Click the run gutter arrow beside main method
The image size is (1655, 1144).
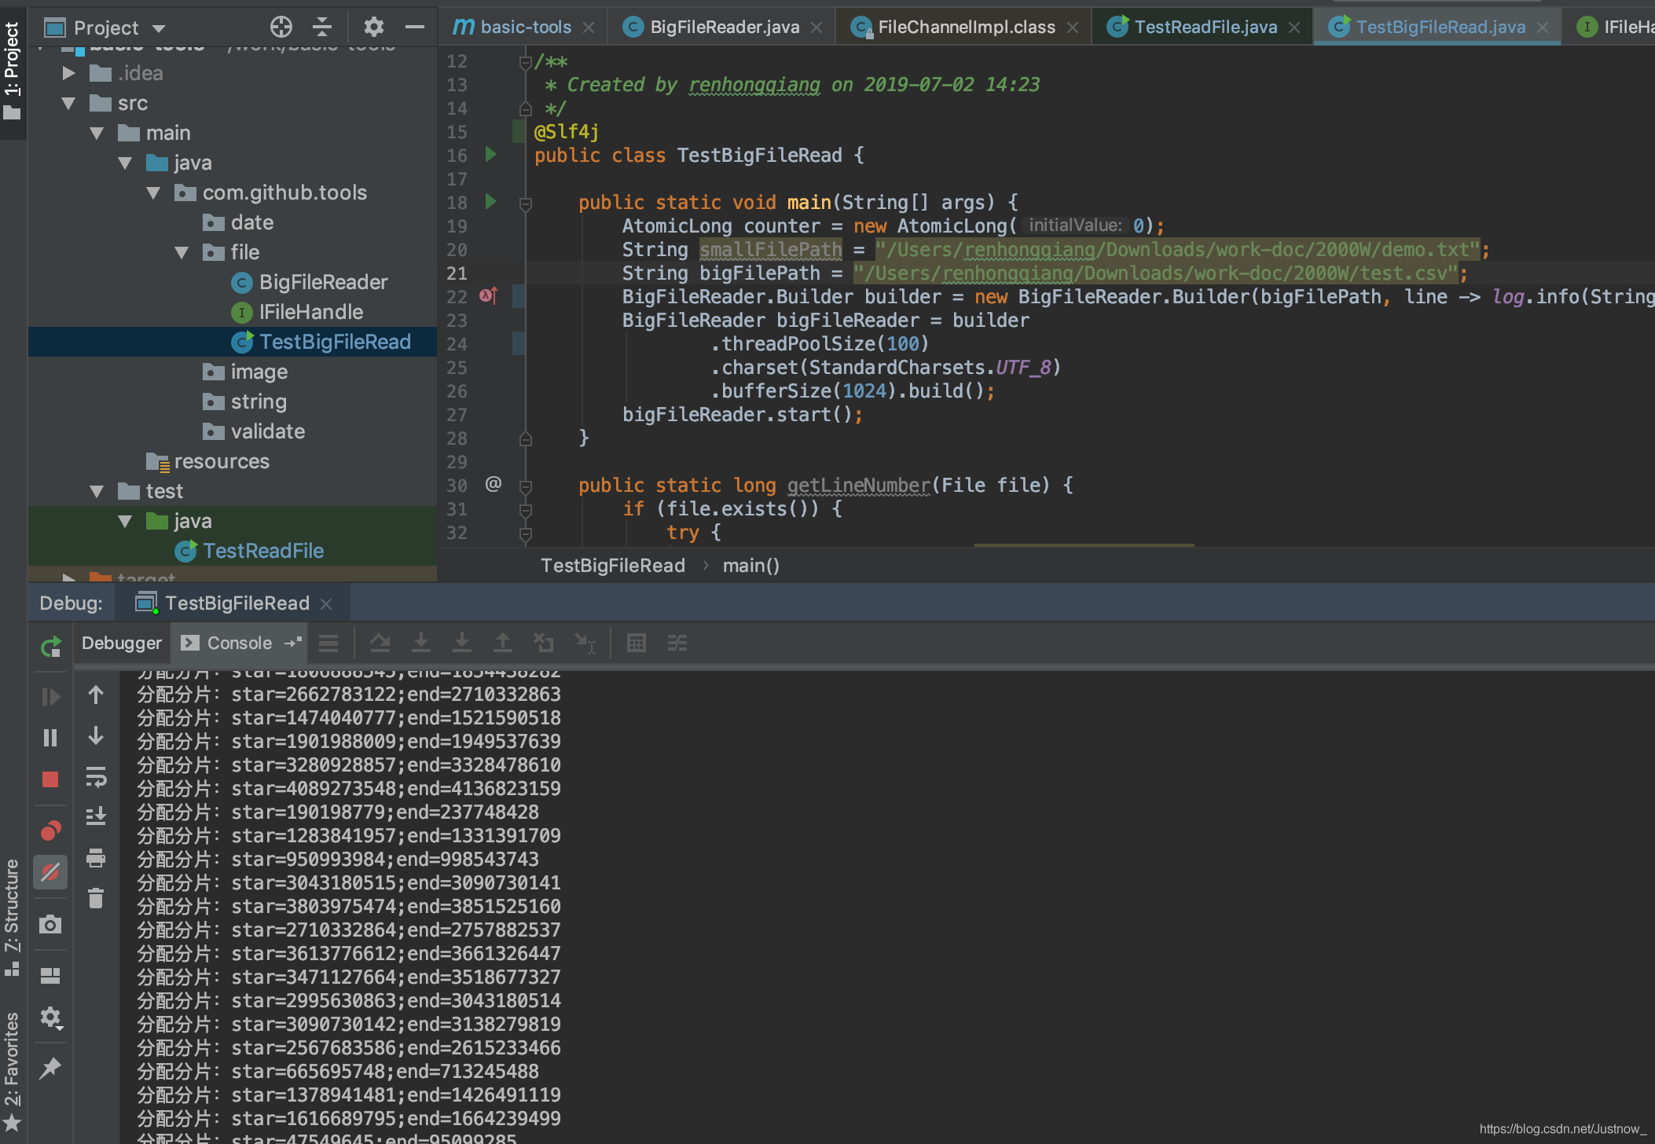tap(491, 202)
